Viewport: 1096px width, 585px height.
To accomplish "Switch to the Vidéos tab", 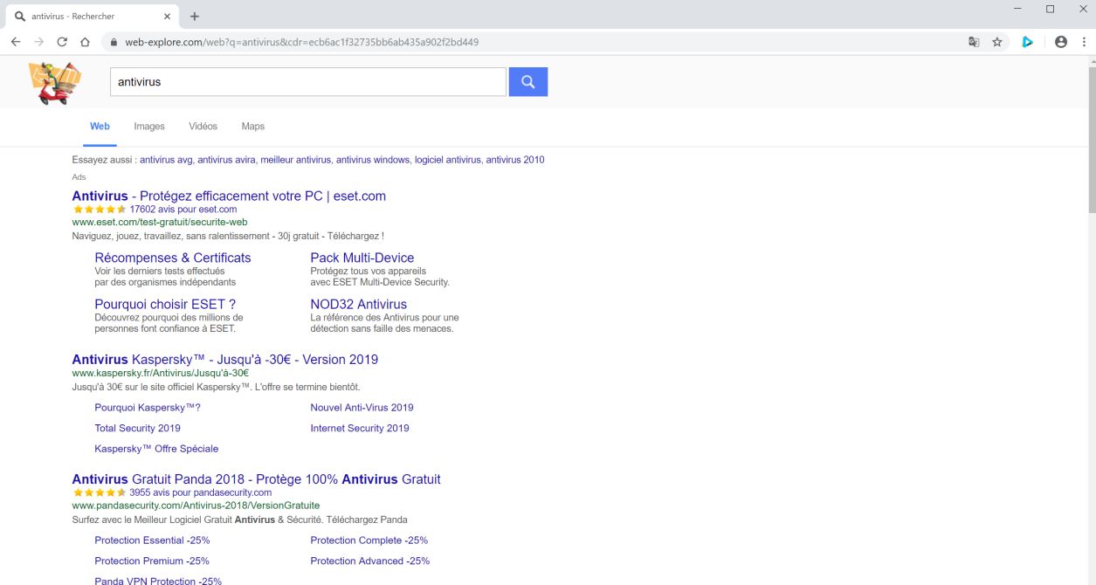I will (203, 127).
